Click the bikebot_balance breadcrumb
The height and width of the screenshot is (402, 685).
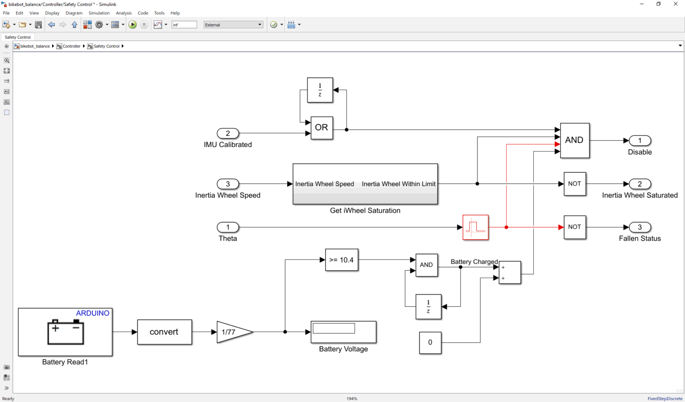pyautogui.click(x=35, y=46)
